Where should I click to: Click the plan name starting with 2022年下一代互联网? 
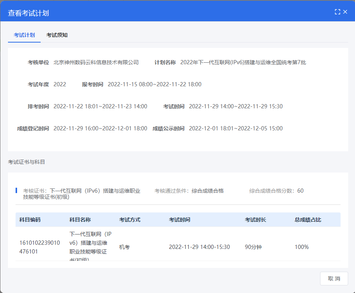point(243,62)
